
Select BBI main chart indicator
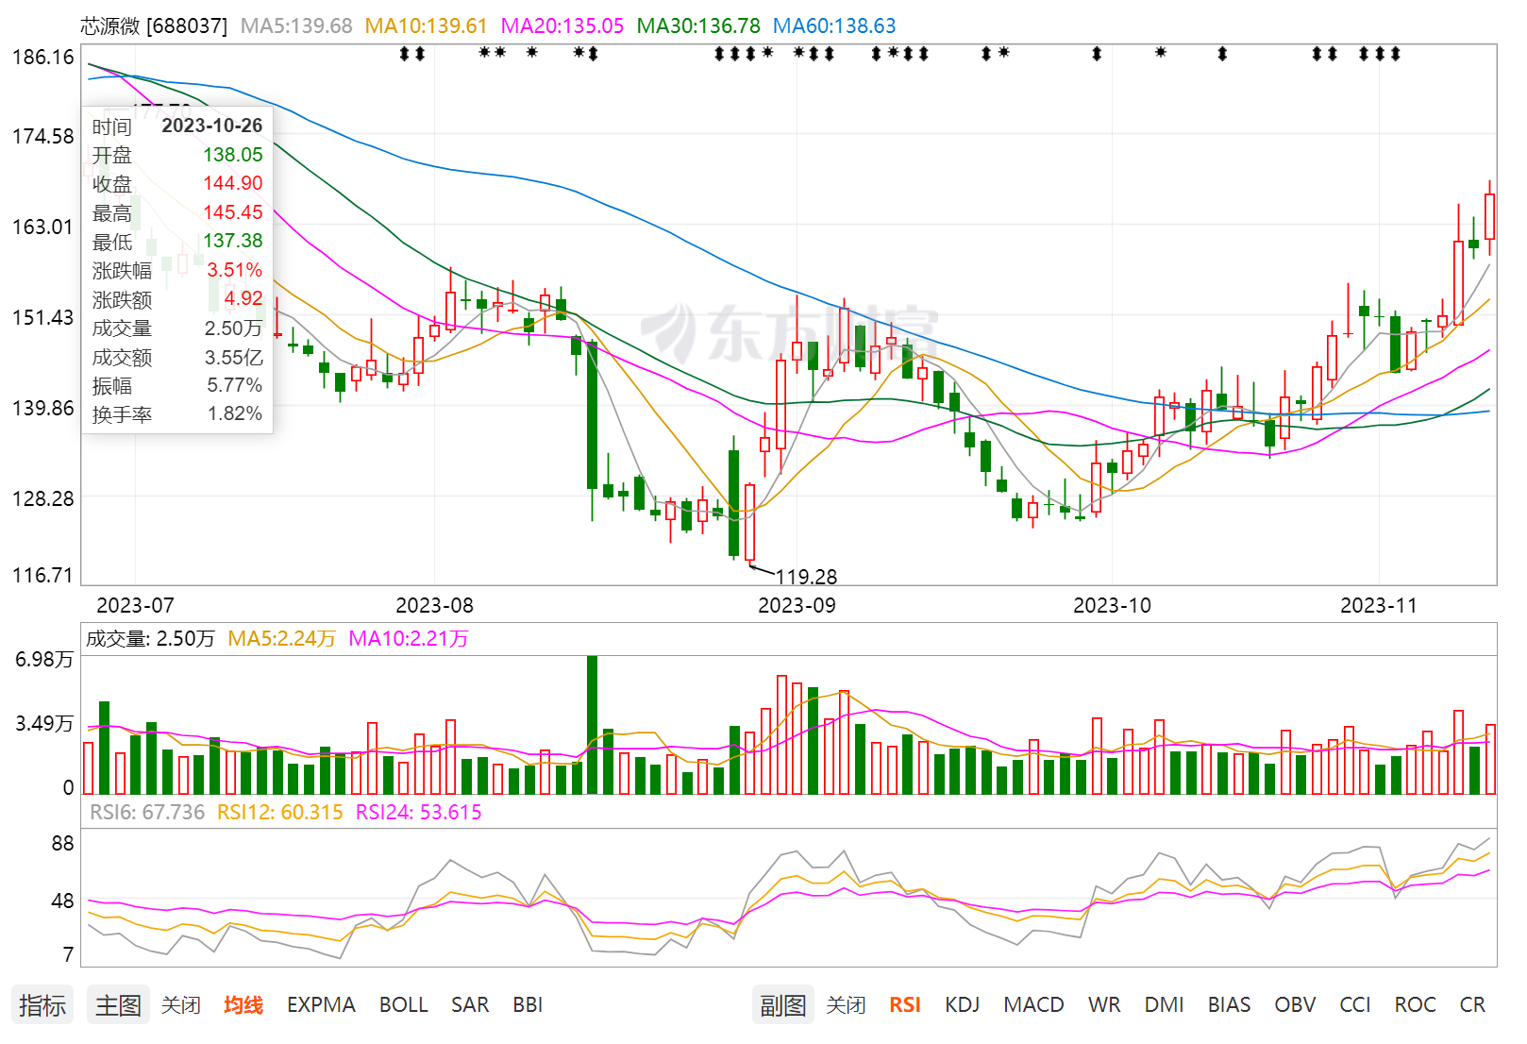(x=528, y=1005)
